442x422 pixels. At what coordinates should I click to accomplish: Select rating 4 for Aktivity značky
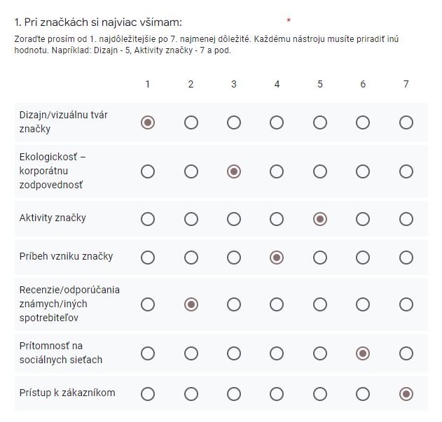click(x=277, y=219)
